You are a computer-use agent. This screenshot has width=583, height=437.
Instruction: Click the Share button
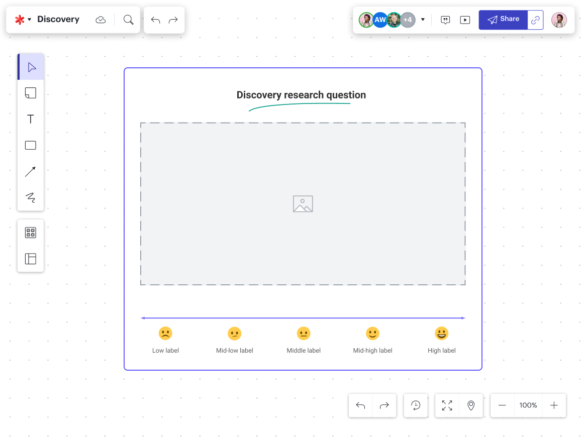pyautogui.click(x=503, y=20)
